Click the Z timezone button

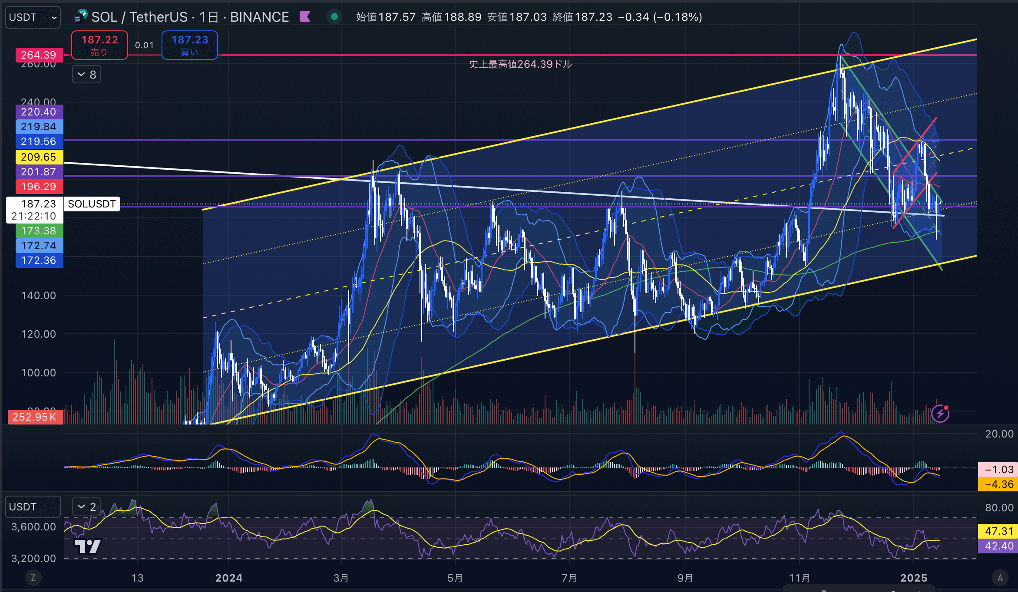[x=33, y=578]
